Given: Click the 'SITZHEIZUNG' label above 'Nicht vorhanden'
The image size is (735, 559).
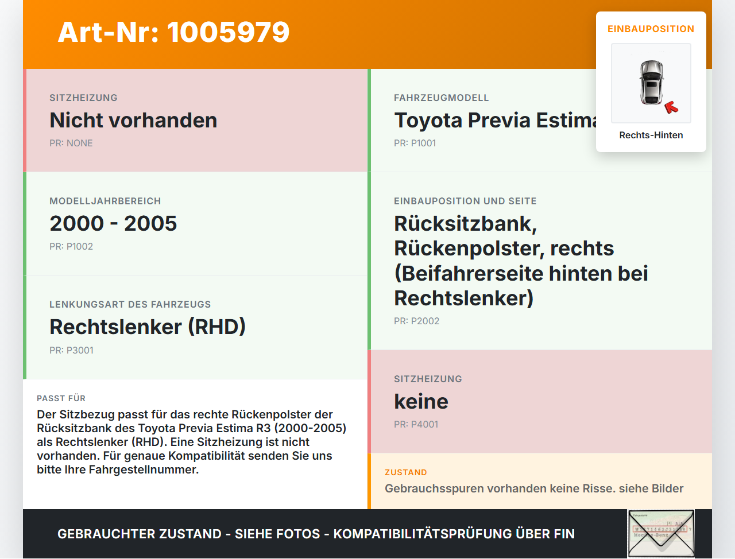Looking at the screenshot, I should (x=83, y=98).
